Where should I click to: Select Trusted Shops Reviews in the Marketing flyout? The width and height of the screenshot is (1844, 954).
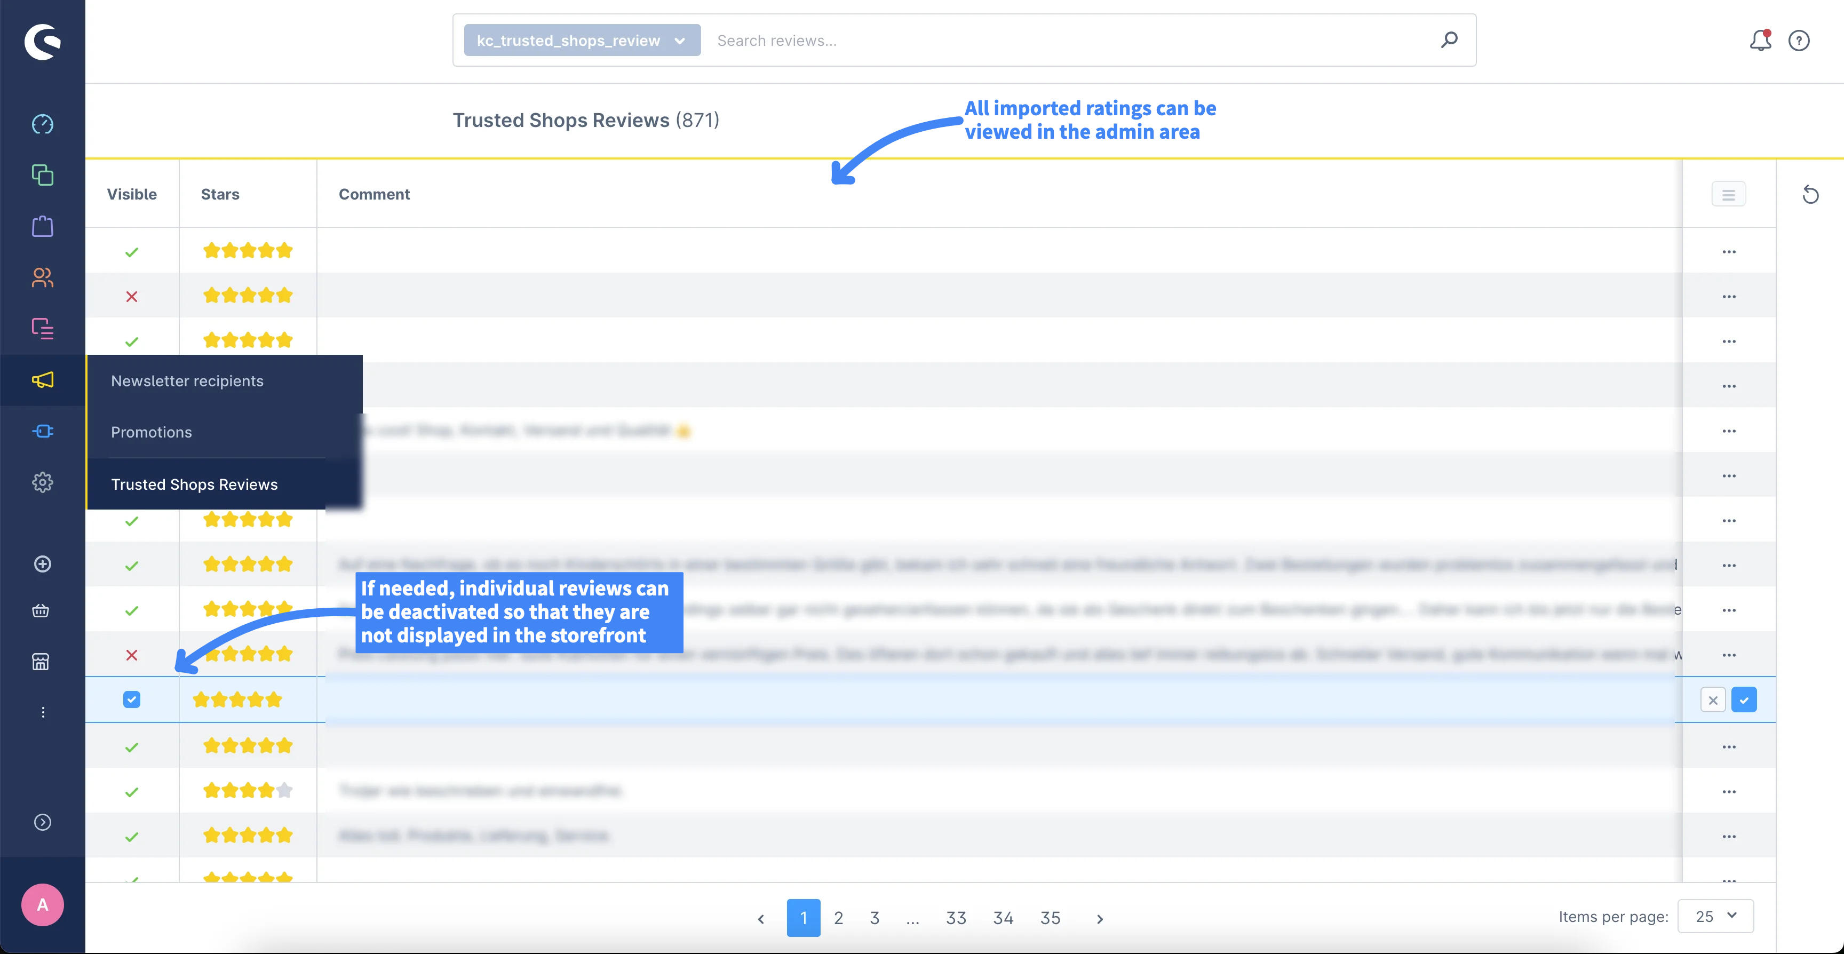[x=194, y=484]
